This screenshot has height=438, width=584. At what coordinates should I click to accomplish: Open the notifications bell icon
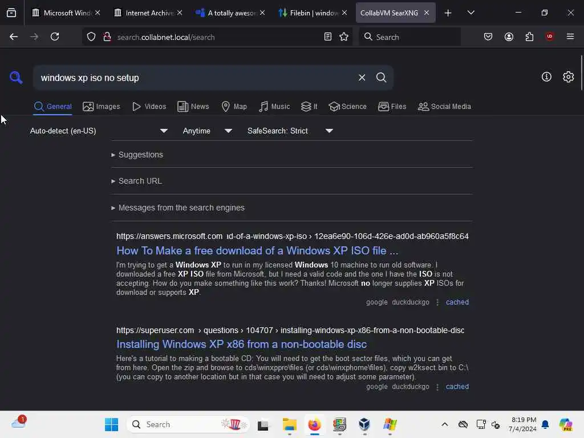point(545,424)
